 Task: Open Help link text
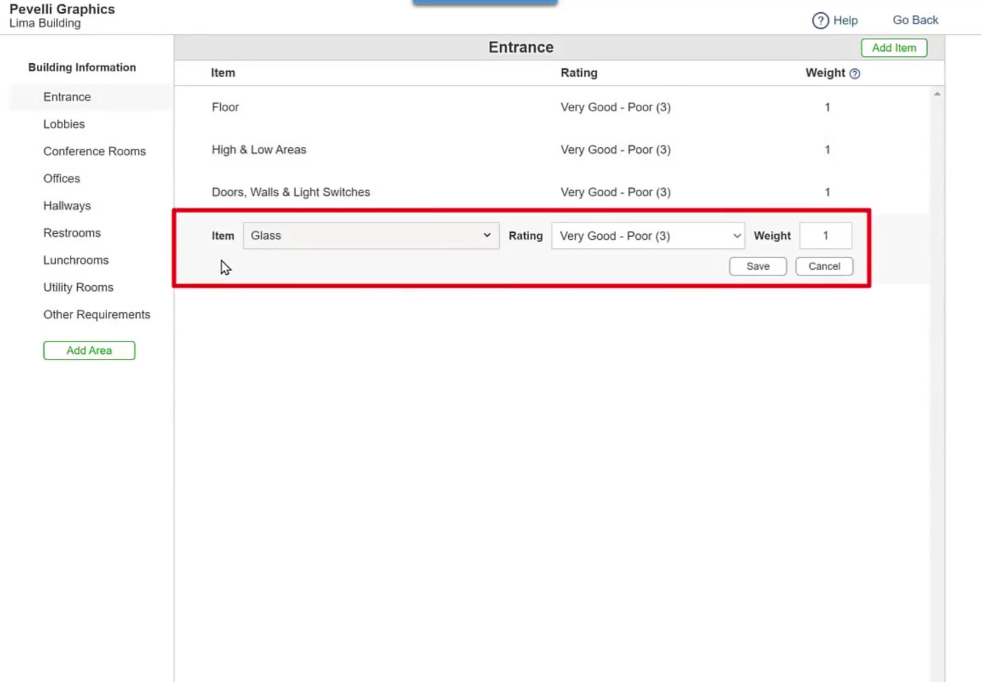click(845, 20)
